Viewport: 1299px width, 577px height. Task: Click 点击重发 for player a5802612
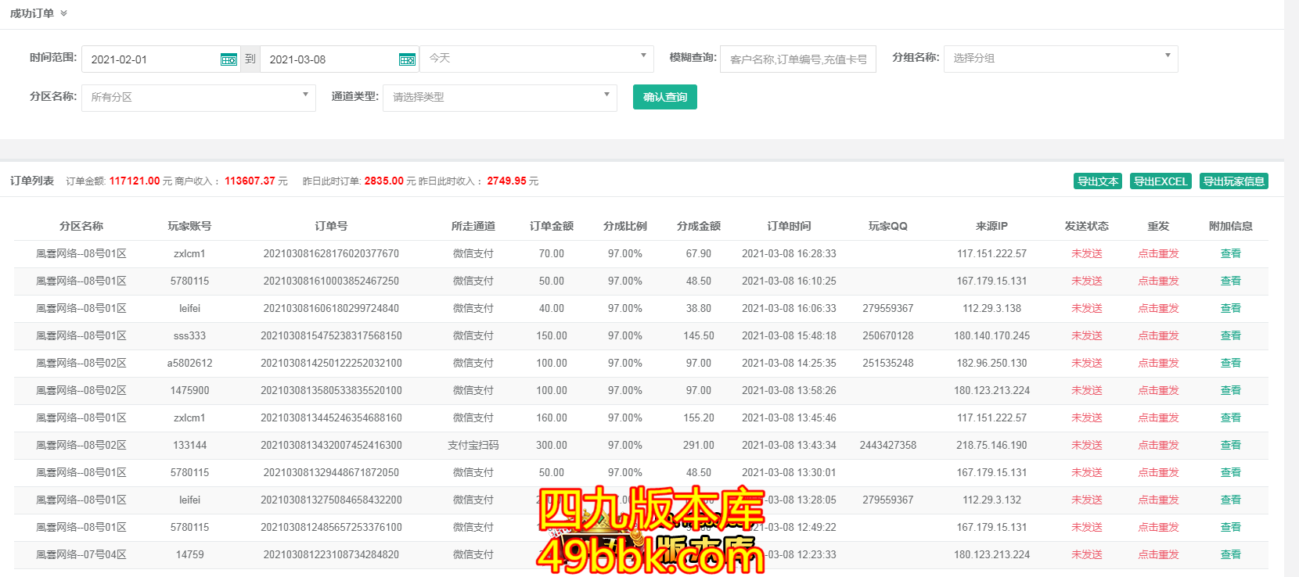pyautogui.click(x=1158, y=364)
